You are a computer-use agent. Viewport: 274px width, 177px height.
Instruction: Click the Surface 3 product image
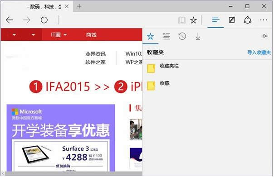coord(37,154)
